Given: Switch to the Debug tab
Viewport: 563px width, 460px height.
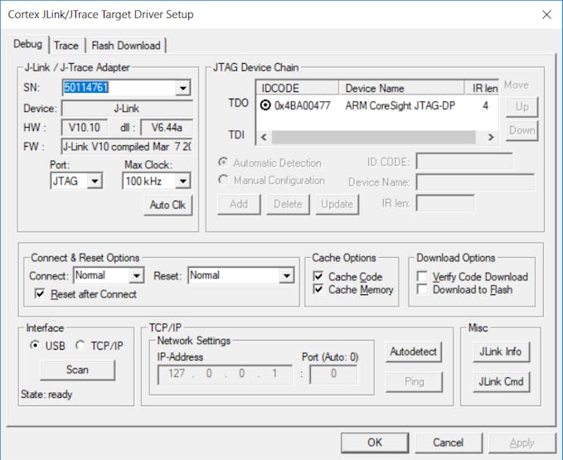Looking at the screenshot, I should tap(27, 44).
